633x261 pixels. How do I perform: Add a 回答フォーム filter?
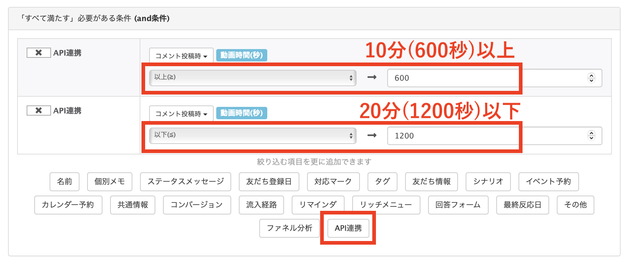(458, 205)
